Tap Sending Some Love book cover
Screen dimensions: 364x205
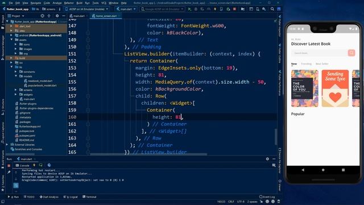(335, 88)
